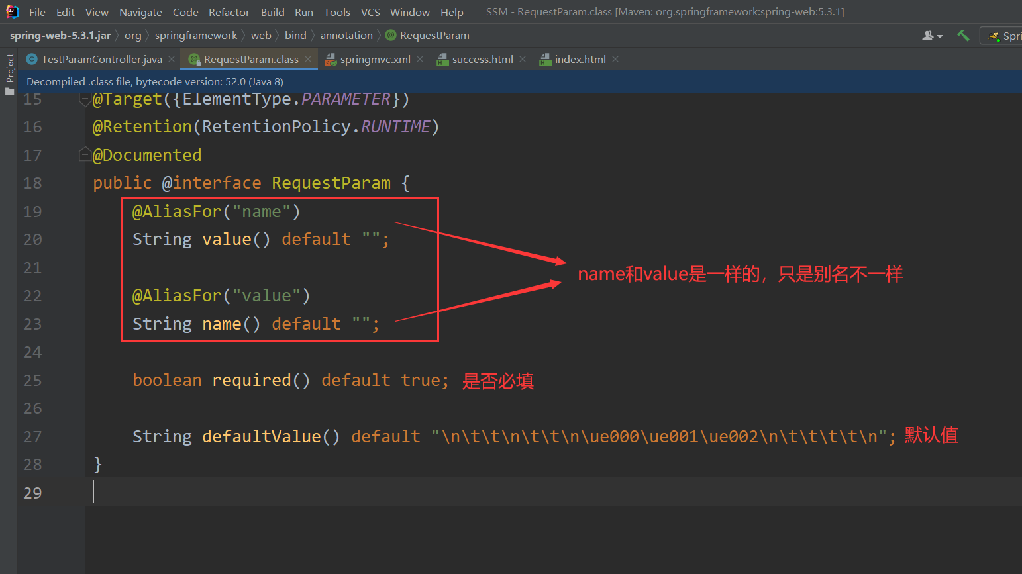This screenshot has width=1022, height=574.
Task: Click the 'value()' method on line 20
Action: (236, 239)
